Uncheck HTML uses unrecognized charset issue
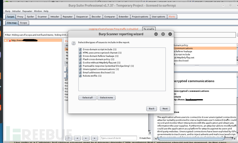The height and width of the screenshot is (143, 238). 80,53
